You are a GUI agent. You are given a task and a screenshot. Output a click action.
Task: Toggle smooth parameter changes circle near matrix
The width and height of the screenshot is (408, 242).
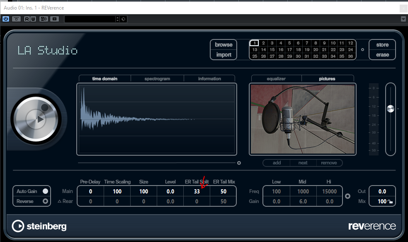[x=362, y=49]
